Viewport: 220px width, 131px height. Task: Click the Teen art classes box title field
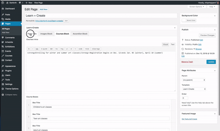(x=101, y=119)
